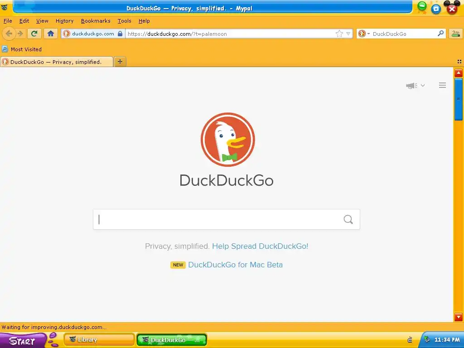
Task: Open the DuckDuckGo hamburger menu
Action: pos(442,85)
